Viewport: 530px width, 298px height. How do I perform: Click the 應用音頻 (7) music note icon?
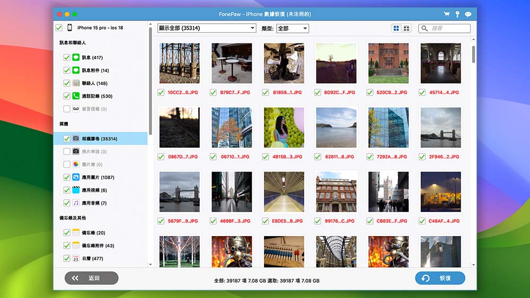point(76,203)
